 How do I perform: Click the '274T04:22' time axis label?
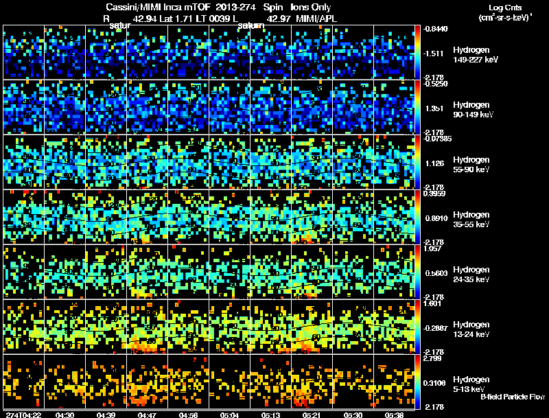point(23,415)
